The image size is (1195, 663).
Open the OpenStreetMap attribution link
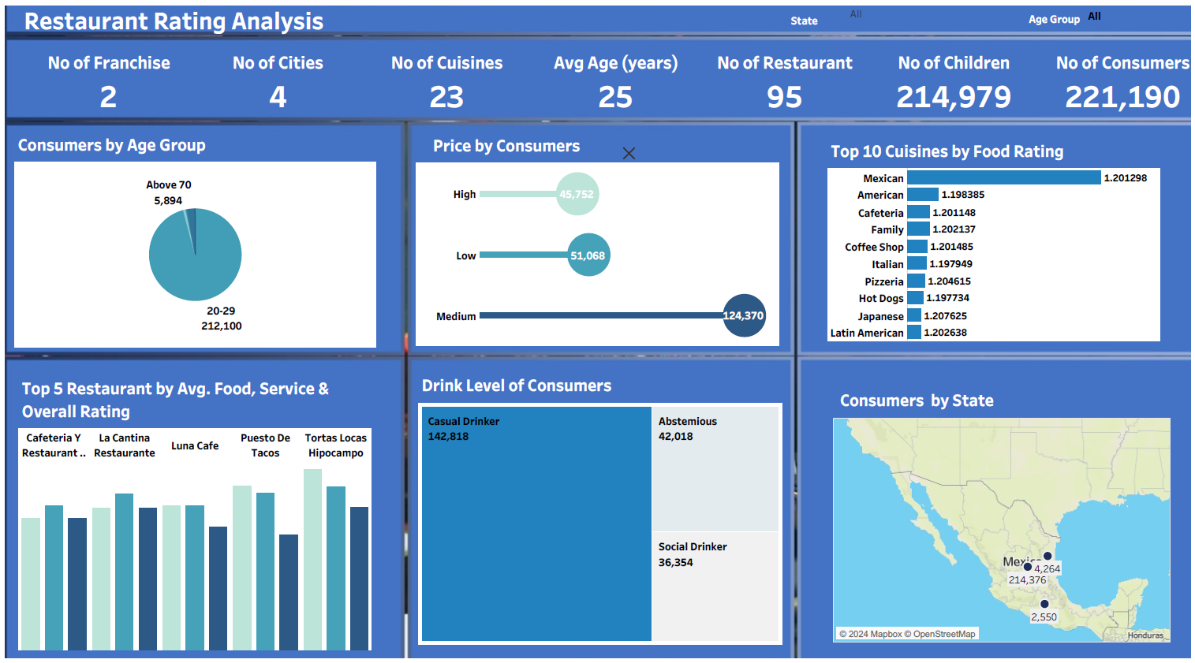[x=943, y=634]
